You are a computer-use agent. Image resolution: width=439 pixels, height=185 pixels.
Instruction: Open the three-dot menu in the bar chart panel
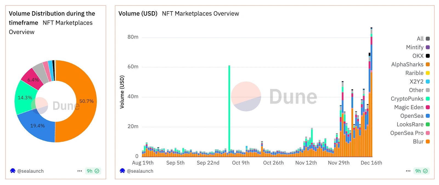click(408, 171)
